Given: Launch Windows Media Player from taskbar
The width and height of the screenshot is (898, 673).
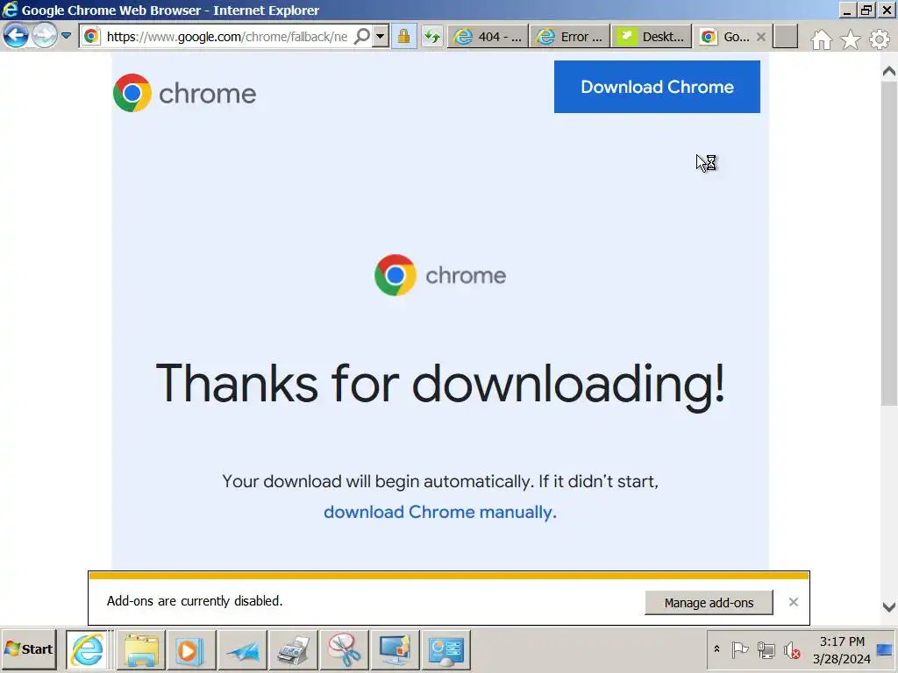Looking at the screenshot, I should click(191, 650).
